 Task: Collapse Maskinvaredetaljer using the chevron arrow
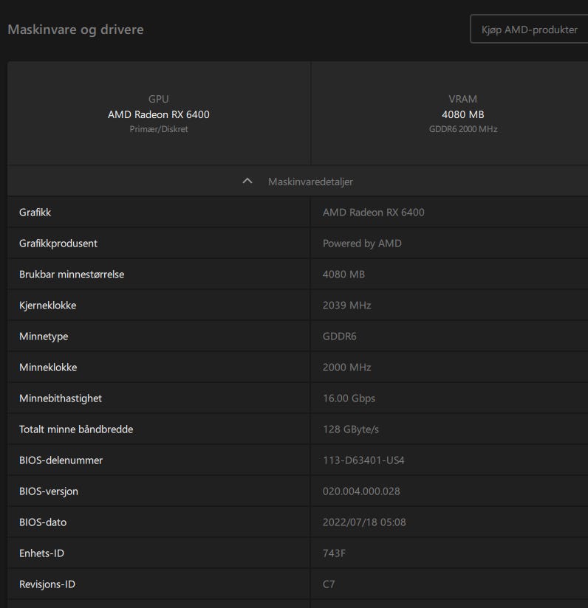pos(247,182)
